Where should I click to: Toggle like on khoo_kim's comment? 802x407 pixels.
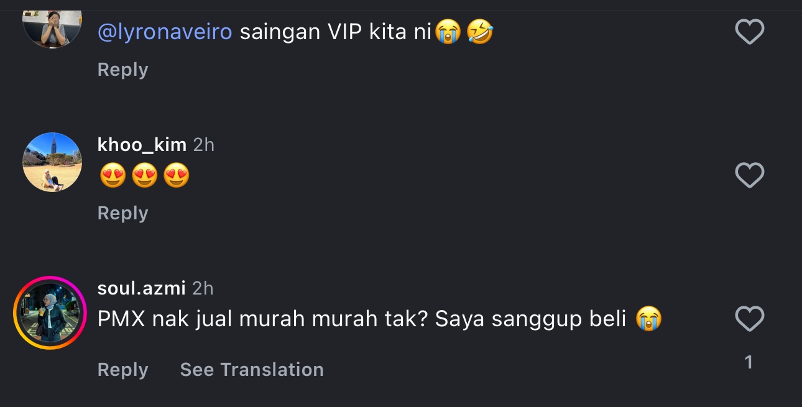point(749,175)
